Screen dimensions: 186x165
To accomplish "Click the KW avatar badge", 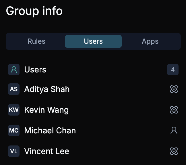I will [14, 110].
